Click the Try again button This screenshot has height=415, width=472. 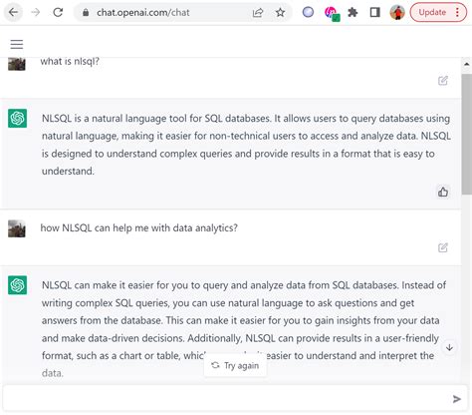tap(235, 365)
